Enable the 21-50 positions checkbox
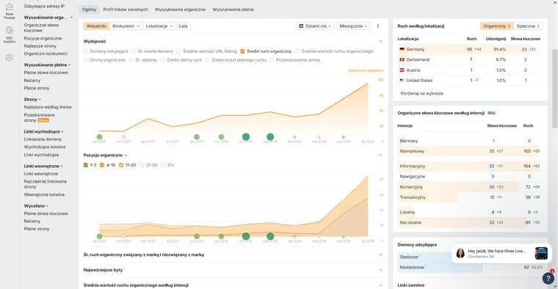The height and width of the screenshot is (289, 558). pyautogui.click(x=142, y=165)
